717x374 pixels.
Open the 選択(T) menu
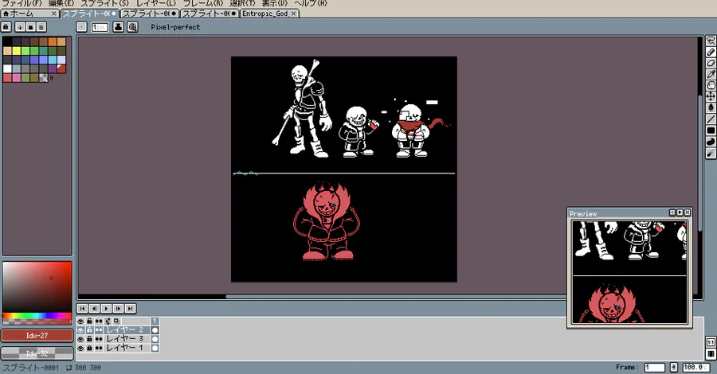pos(242,3)
